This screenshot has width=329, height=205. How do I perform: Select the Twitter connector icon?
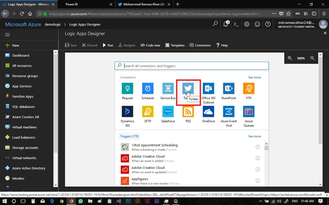pos(188,88)
